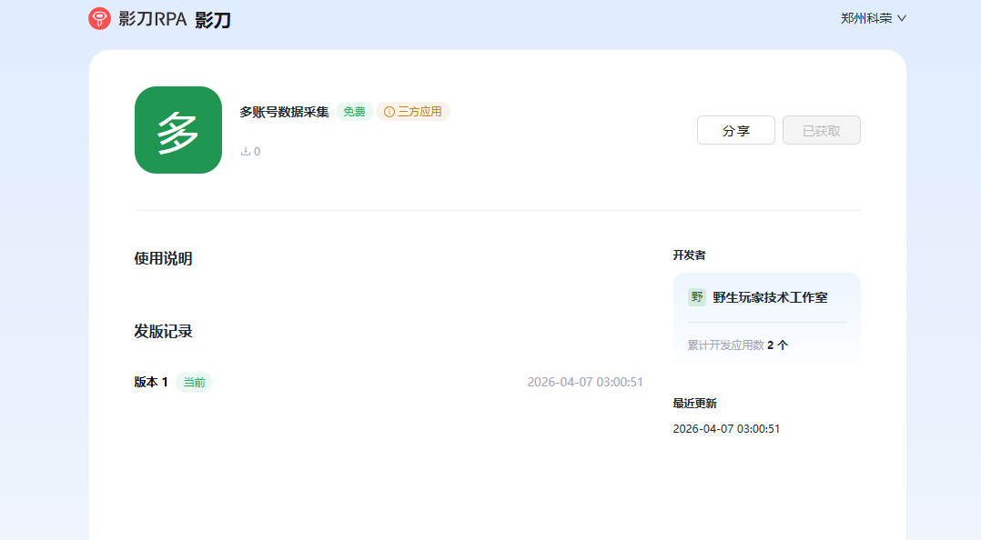Screen dimensions: 981x540
Task: Click the 使用说明 section heading
Action: [x=163, y=258]
